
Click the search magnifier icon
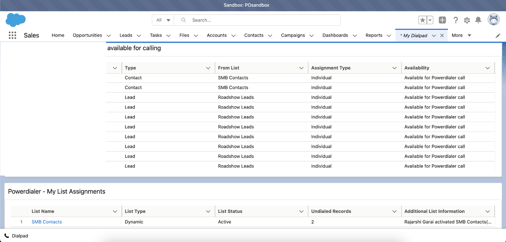coord(183,20)
